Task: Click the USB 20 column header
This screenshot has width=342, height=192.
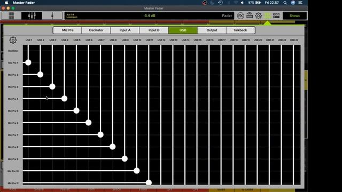Action: point(258,40)
